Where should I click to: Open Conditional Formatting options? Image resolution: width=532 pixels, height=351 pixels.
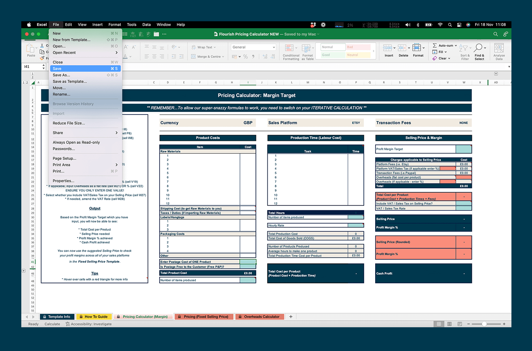tap(290, 50)
